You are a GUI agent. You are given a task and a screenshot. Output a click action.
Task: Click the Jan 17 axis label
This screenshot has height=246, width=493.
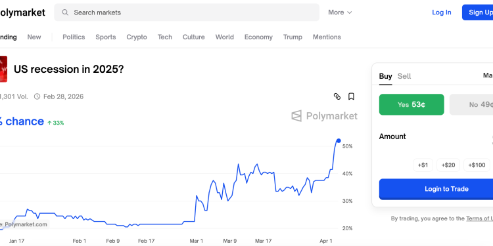point(16,241)
